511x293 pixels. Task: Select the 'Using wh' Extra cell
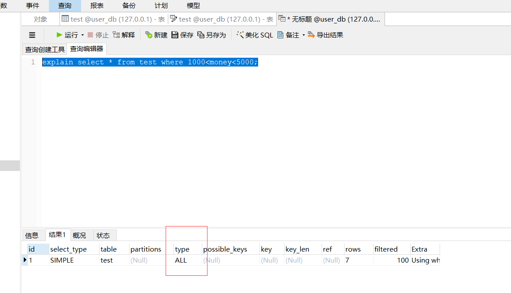point(425,260)
